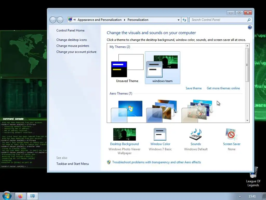
Task: Click the Save theme link
Action: coord(194,88)
